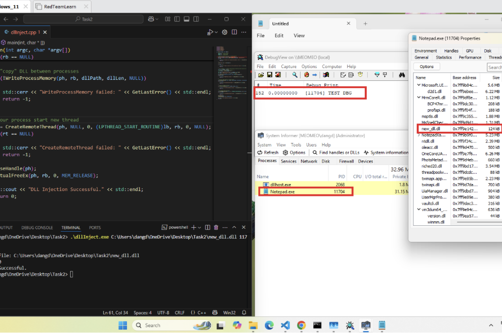The height and width of the screenshot is (333, 502).
Task: Click the Options button in Notepad.exe Properties
Action: (x=427, y=67)
